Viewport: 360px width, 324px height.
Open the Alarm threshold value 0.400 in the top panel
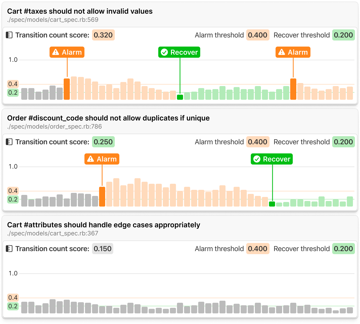tap(258, 35)
